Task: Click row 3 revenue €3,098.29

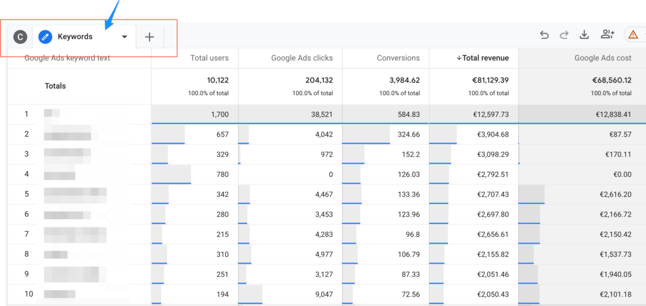Action: (x=492, y=154)
